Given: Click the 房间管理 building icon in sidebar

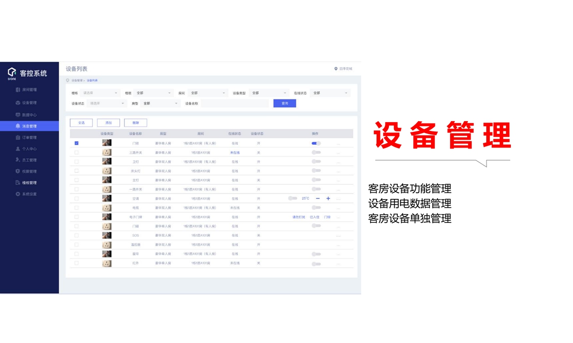Looking at the screenshot, I should pyautogui.click(x=18, y=90).
